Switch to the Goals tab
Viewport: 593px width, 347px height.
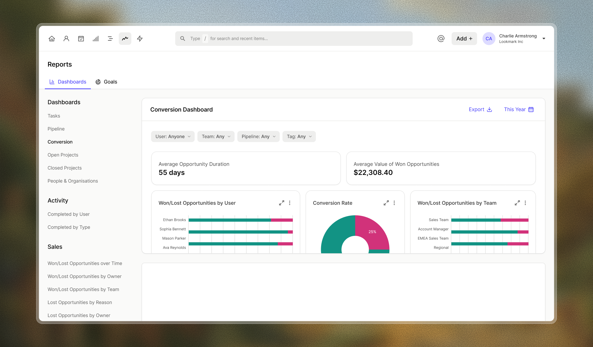tap(106, 82)
